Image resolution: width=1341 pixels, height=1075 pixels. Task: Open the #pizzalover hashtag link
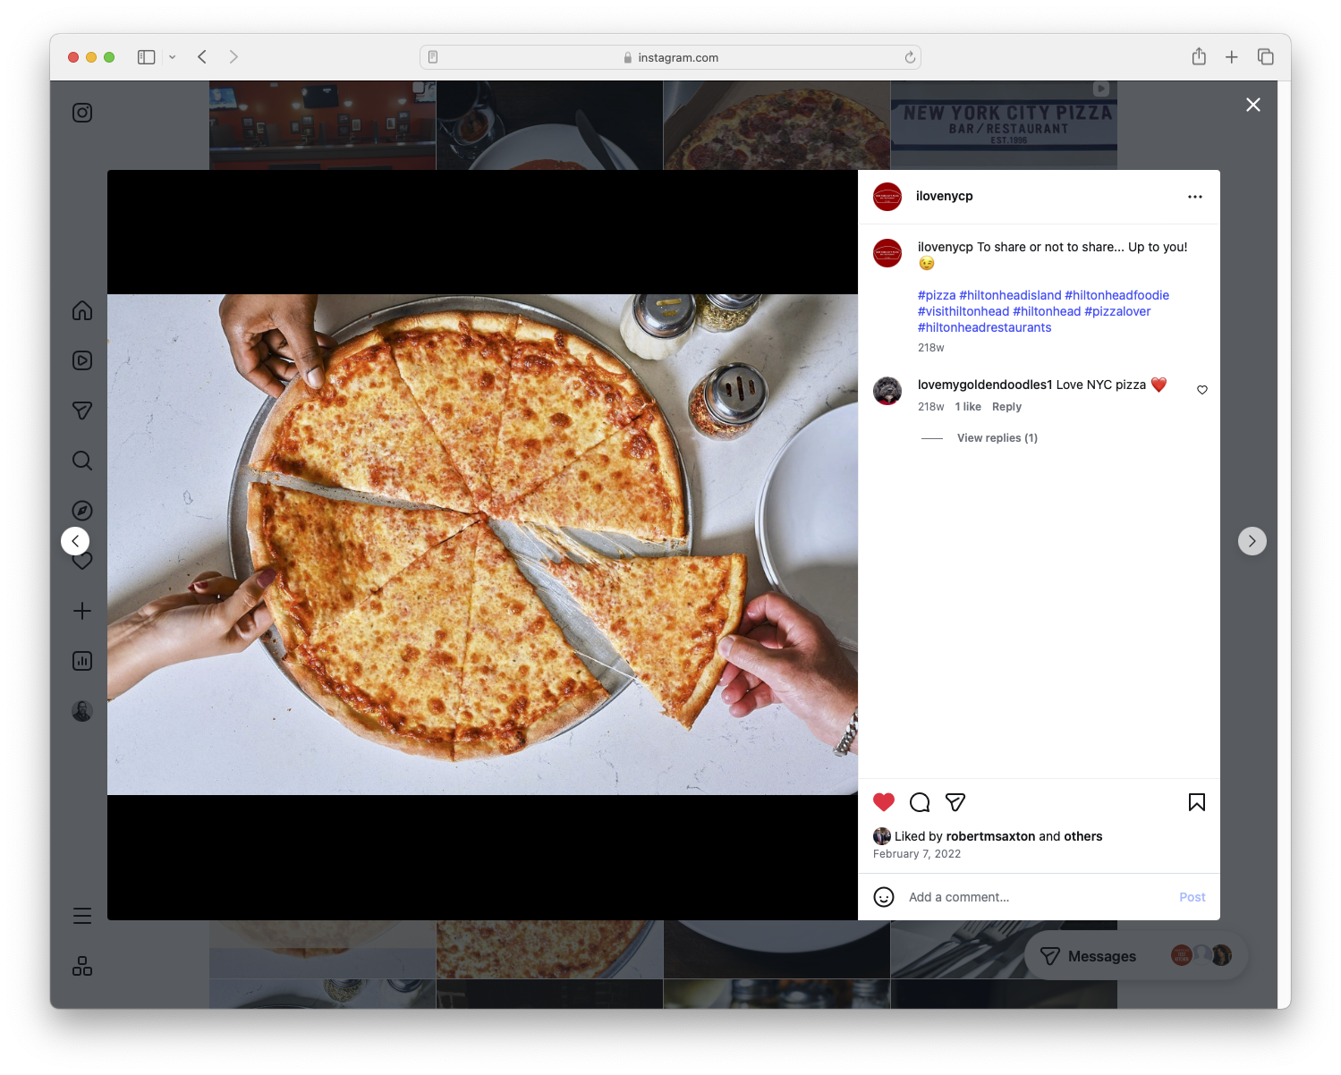pyautogui.click(x=1118, y=310)
